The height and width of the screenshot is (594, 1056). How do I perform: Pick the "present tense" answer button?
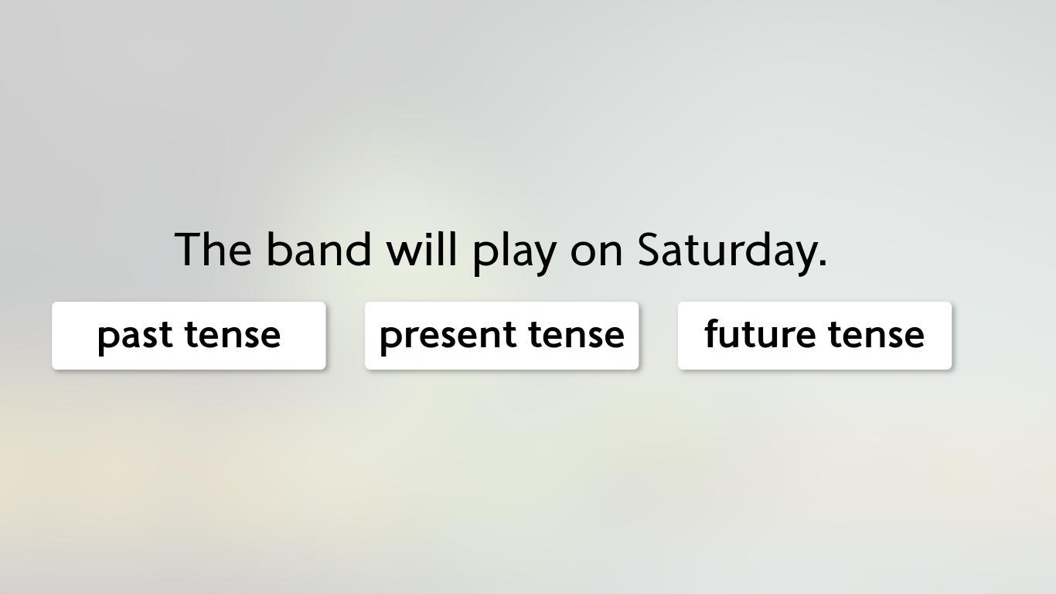[x=502, y=336]
